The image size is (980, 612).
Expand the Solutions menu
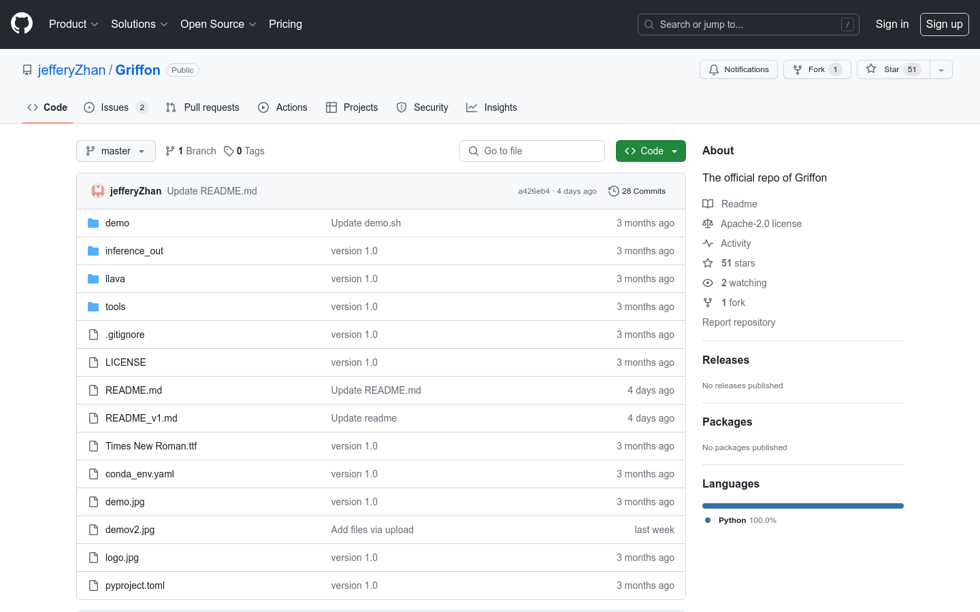pos(139,24)
